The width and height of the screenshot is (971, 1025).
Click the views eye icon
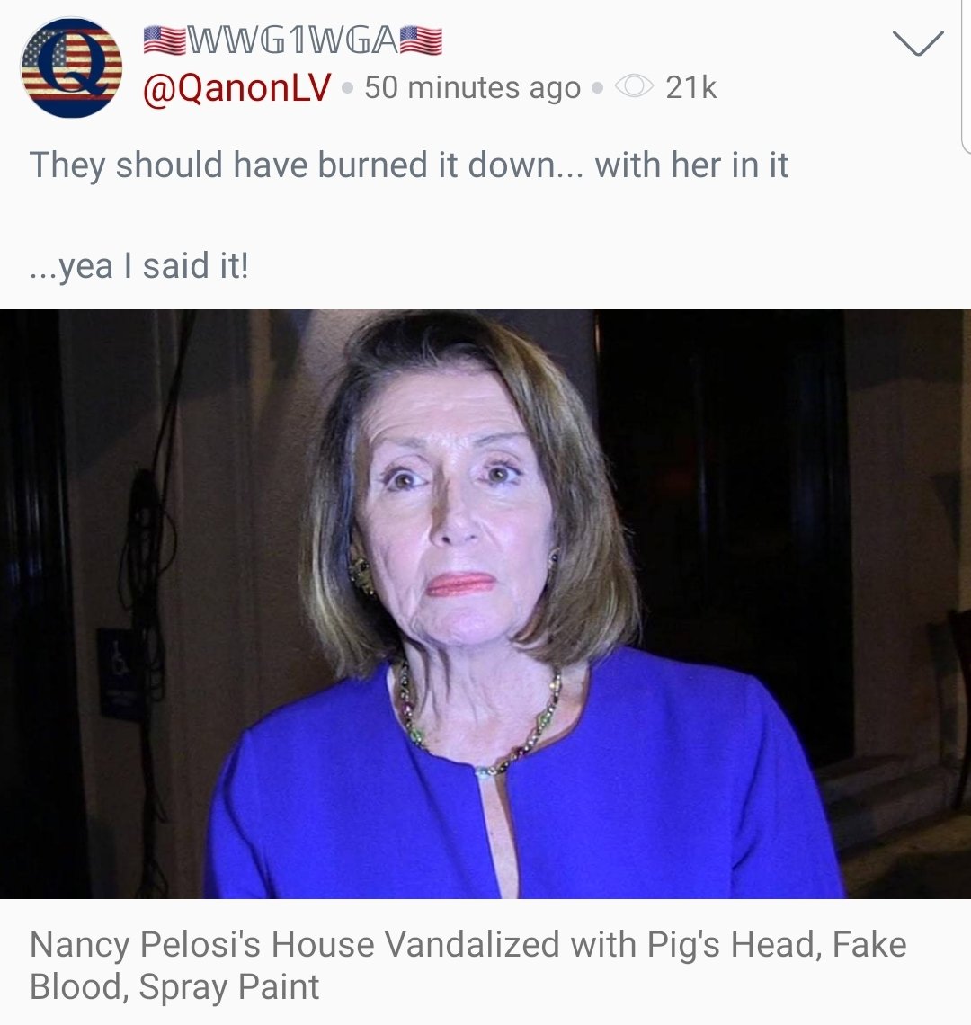tap(634, 87)
